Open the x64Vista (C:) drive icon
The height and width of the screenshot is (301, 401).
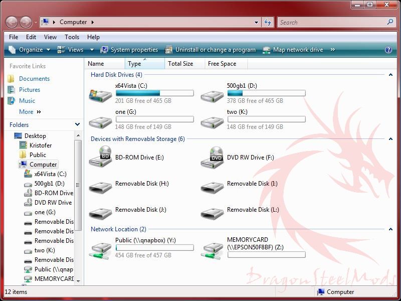tap(100, 94)
